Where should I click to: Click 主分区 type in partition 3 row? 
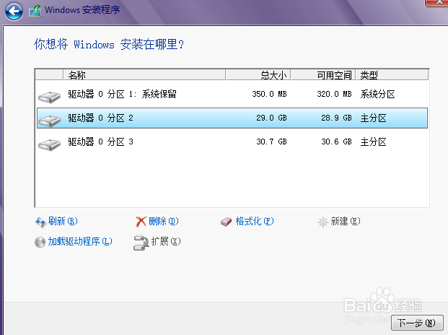click(373, 142)
